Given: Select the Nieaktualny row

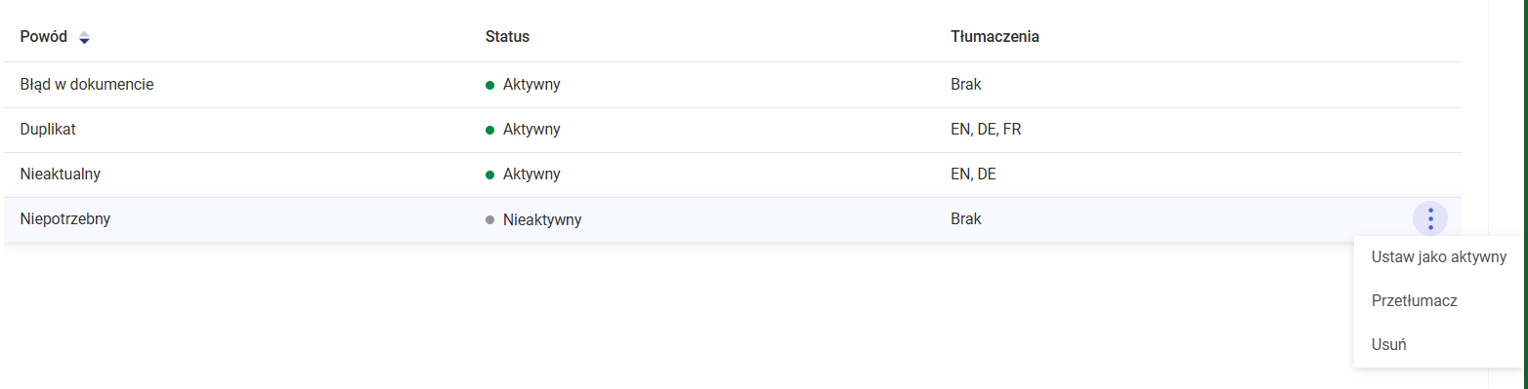Looking at the screenshot, I should 733,175.
